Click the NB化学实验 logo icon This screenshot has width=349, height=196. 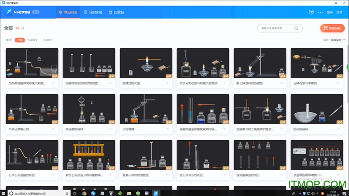point(8,12)
